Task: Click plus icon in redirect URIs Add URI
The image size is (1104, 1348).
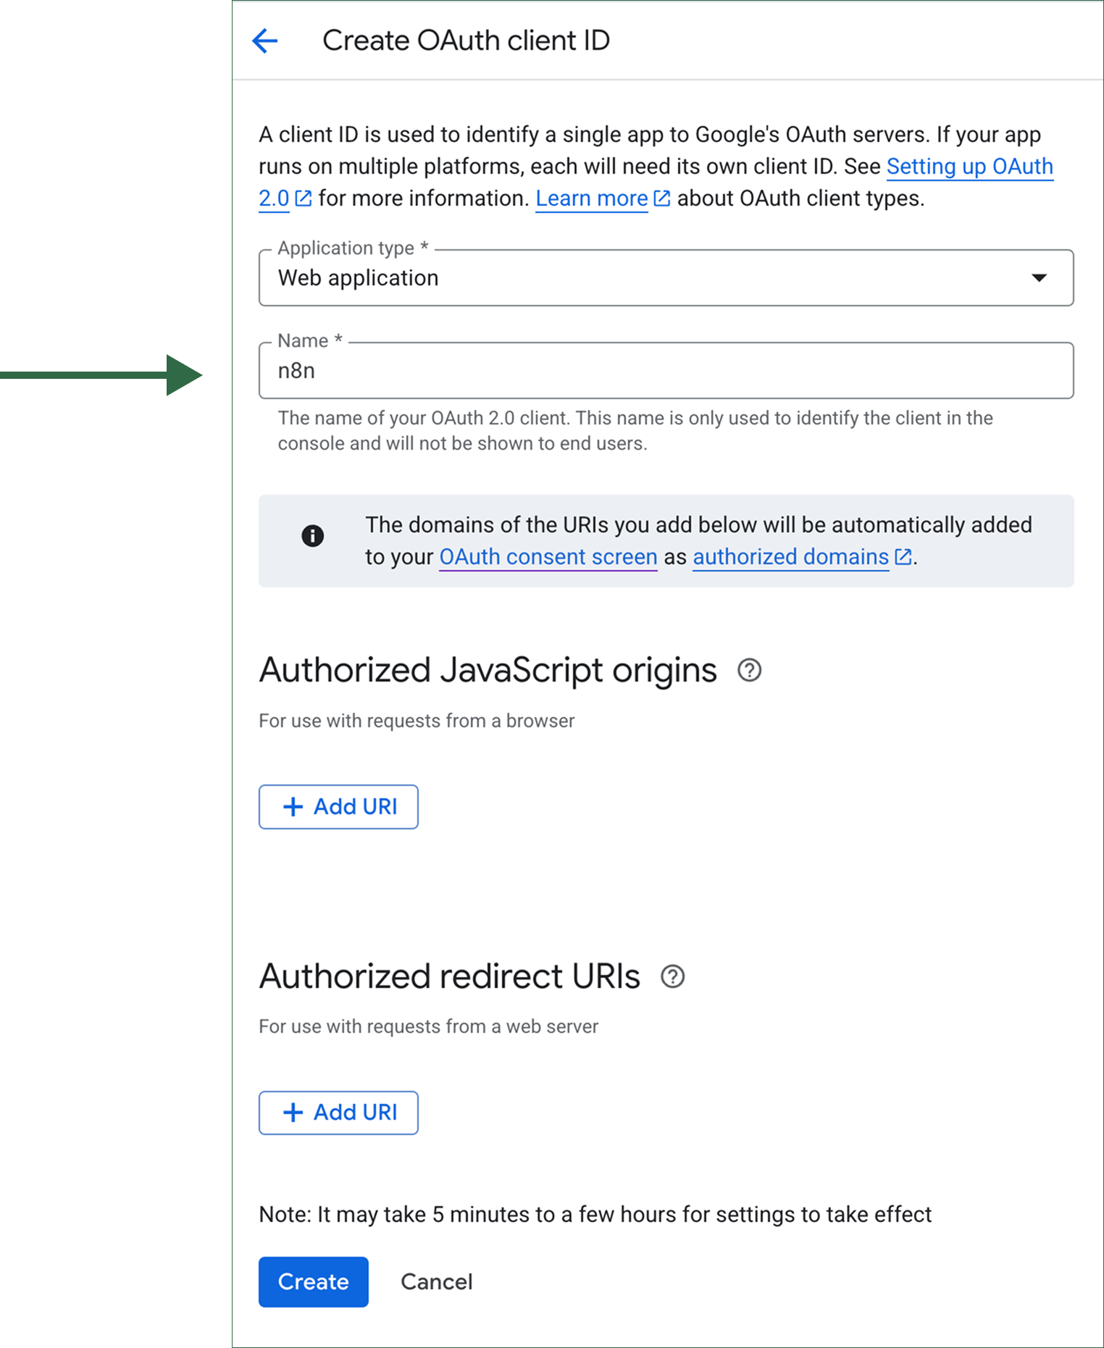Action: (293, 1113)
